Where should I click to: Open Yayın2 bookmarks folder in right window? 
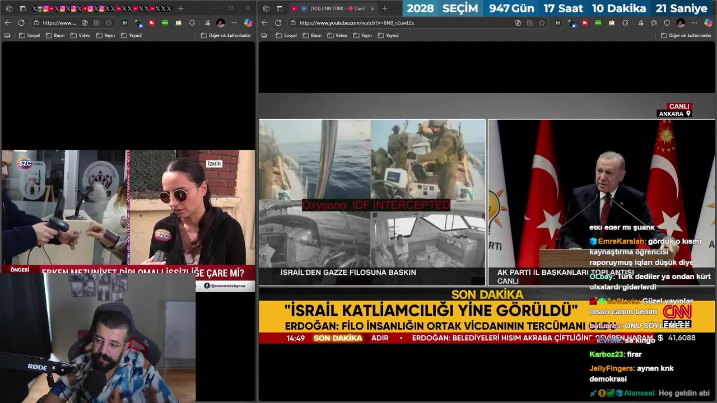(x=389, y=35)
